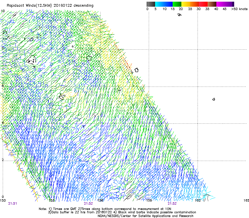Click the island outline right of longitude 162
The image size is (249, 218).
point(214,99)
